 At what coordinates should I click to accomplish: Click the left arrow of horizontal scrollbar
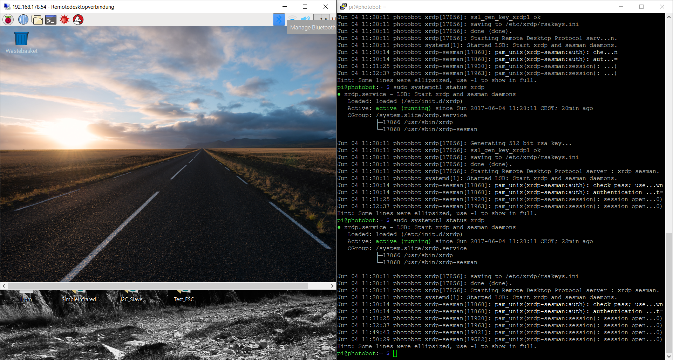(x=4, y=286)
